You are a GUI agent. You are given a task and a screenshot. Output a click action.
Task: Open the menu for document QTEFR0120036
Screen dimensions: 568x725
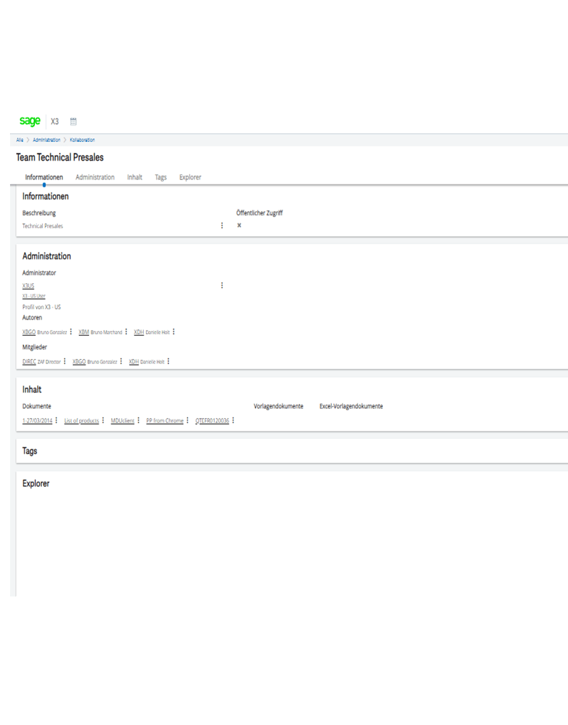[x=234, y=421]
